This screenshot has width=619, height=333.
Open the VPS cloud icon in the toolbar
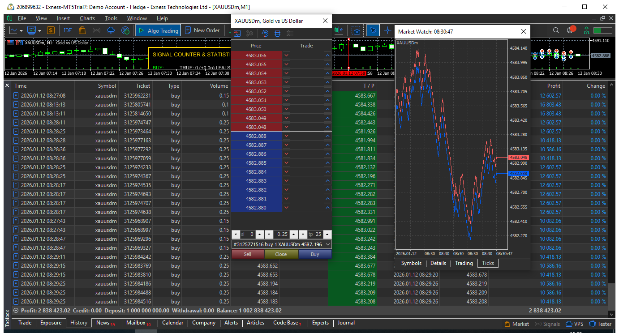pyautogui.click(x=111, y=30)
